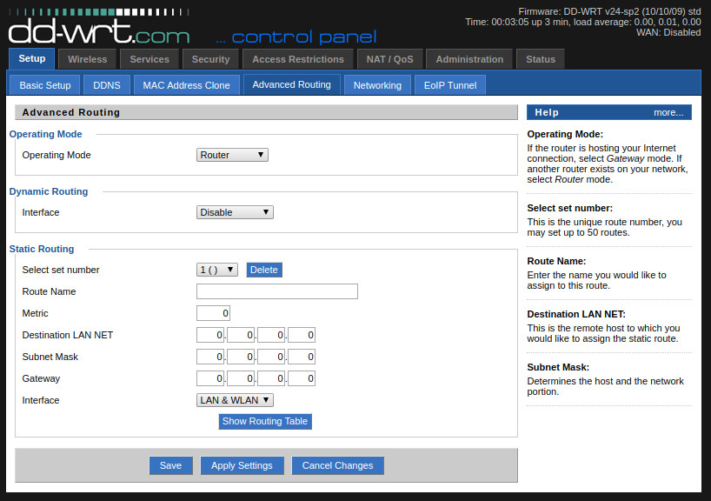Click the Operating Mode section title
This screenshot has width=711, height=501.
46,134
